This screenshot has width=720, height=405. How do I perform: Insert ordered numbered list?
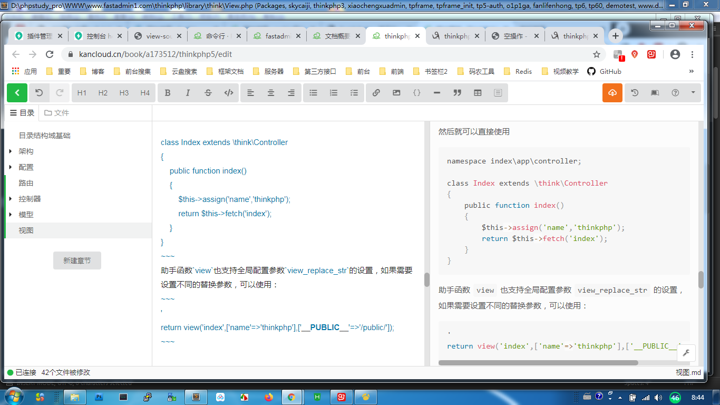click(334, 93)
